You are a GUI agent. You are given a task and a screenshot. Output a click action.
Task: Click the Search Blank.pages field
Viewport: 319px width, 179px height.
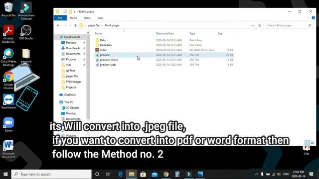(x=289, y=25)
